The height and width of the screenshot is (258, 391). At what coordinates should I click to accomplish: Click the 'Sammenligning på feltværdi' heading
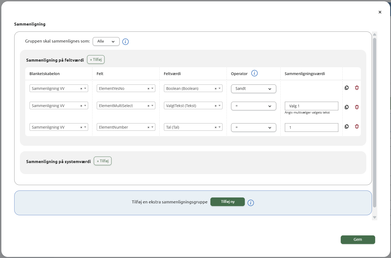click(55, 60)
